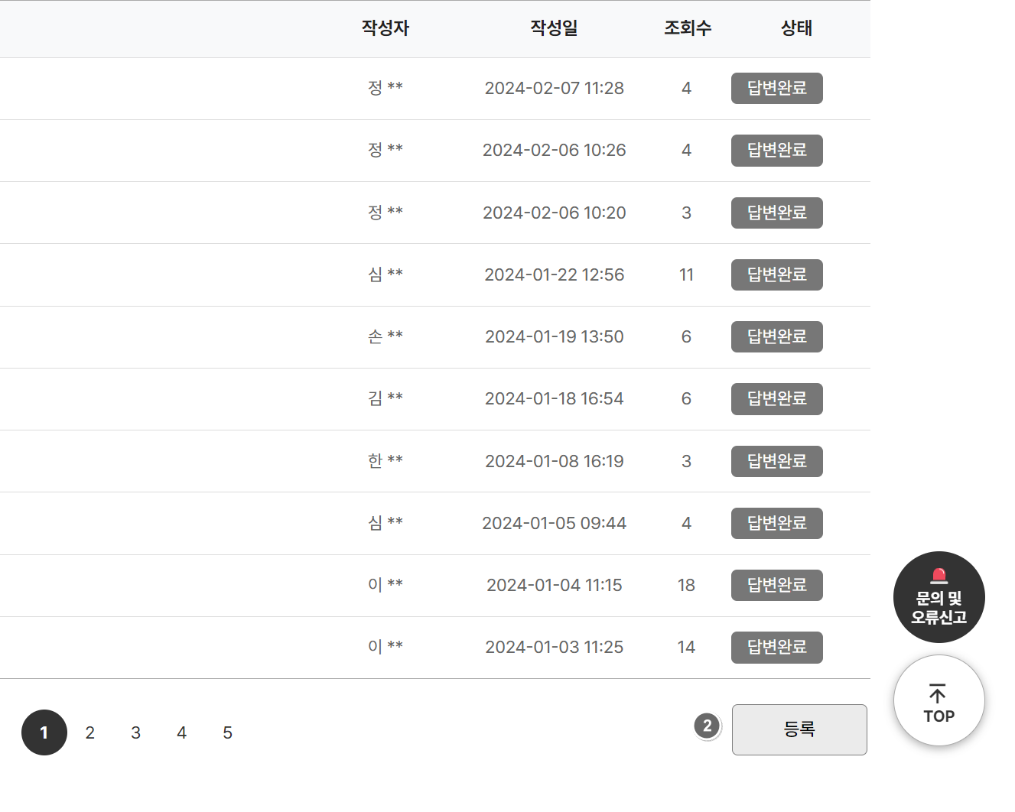View 답변완료 status of the 2024-01-03 entry

776,647
